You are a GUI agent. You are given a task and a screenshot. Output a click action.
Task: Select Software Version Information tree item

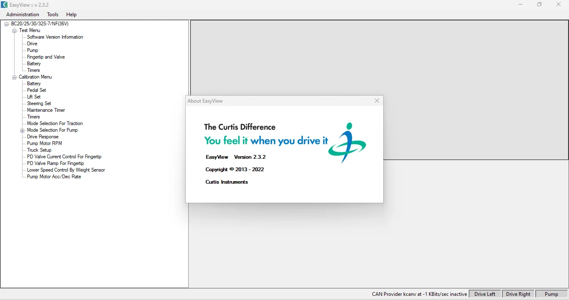55,37
